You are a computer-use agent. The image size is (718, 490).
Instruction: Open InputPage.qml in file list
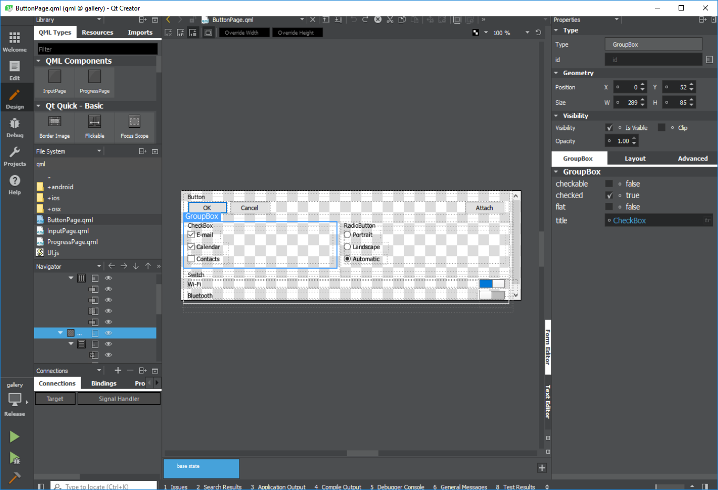click(68, 231)
